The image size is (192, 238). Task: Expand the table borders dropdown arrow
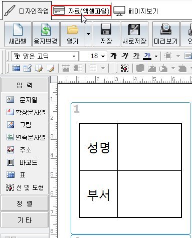103,68
